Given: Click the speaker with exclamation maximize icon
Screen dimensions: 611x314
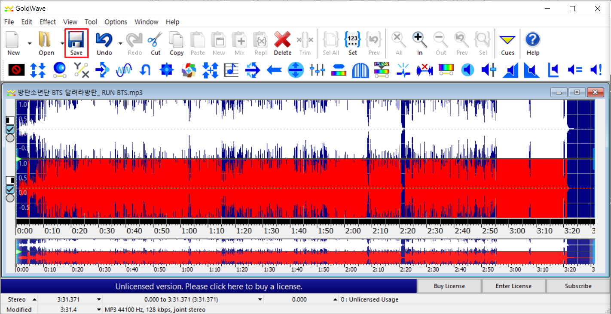Looking at the screenshot, I should (596, 69).
